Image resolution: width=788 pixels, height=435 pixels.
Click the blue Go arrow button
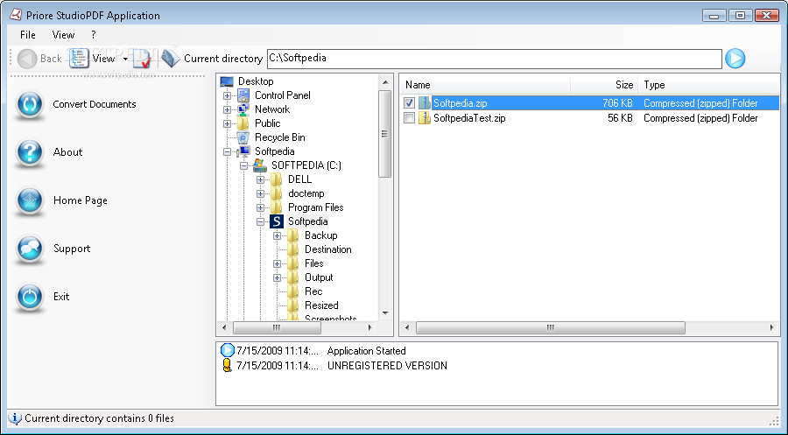pyautogui.click(x=735, y=59)
